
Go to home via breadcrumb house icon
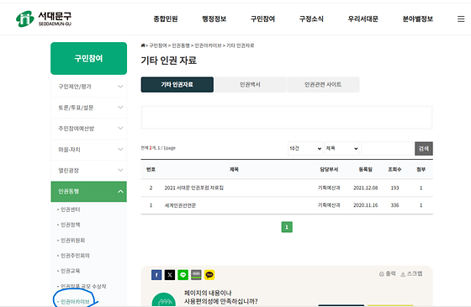(143, 45)
